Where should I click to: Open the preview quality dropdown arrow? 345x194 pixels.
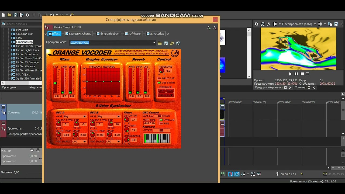pyautogui.click(x=315, y=24)
